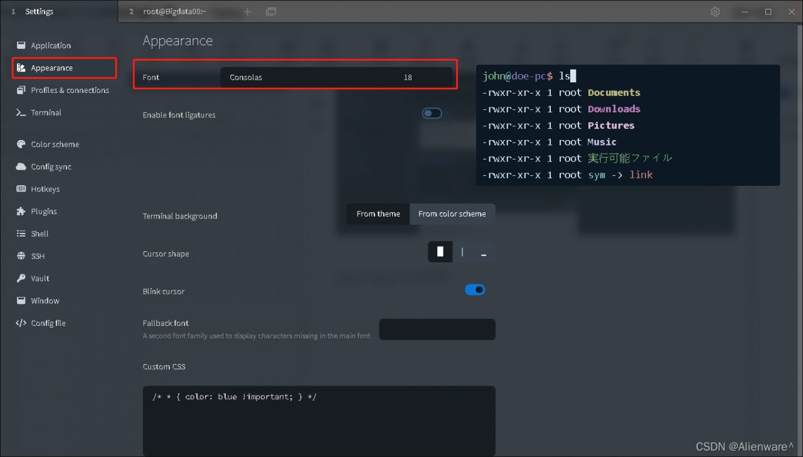This screenshot has height=457, width=803.
Task: Click the Profiles & connections icon
Action: click(x=21, y=90)
